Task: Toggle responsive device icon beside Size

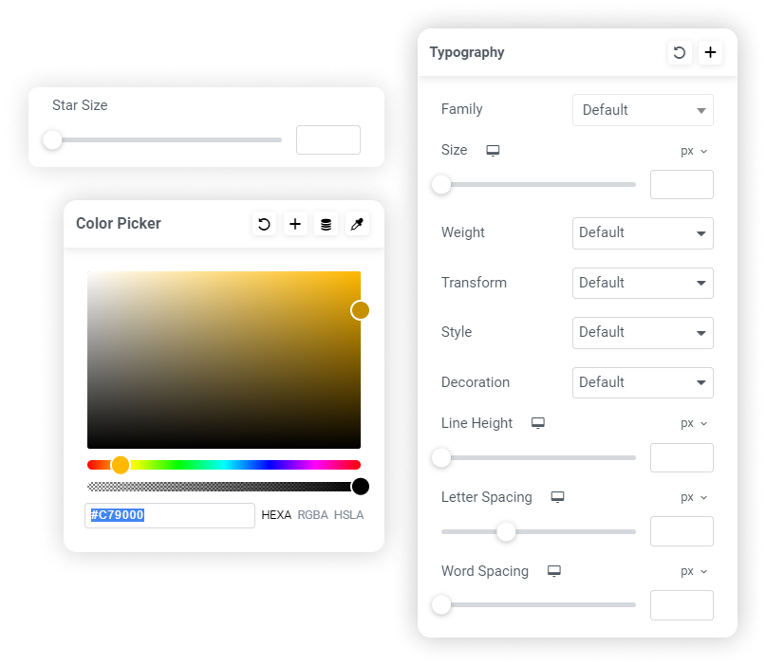Action: (x=493, y=151)
